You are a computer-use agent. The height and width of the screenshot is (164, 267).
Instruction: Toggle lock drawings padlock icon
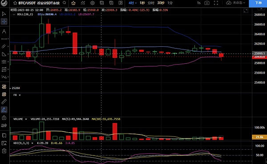pyautogui.click(x=4, y=118)
